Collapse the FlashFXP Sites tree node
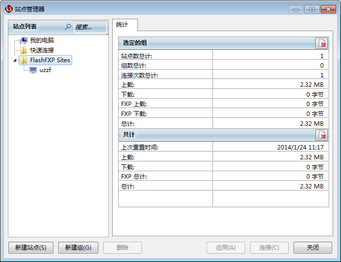This screenshot has height=262, width=341. tap(15, 60)
